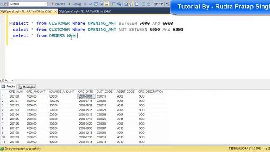This screenshot has height=152, width=270.
Task: Click row header number 11 in results
Action: click(x=3, y=142)
